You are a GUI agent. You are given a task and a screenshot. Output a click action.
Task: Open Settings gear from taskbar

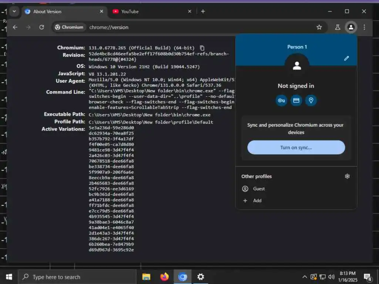pyautogui.click(x=201, y=277)
